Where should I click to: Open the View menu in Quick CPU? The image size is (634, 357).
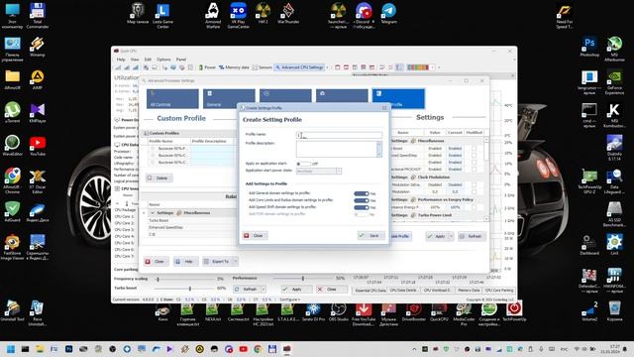coord(135,59)
